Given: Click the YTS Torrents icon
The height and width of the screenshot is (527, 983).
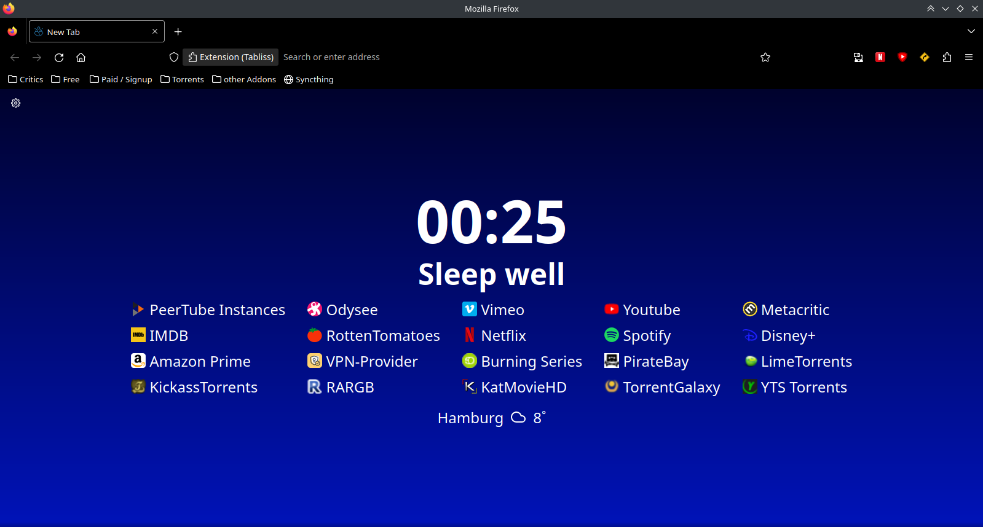Looking at the screenshot, I should [750, 387].
